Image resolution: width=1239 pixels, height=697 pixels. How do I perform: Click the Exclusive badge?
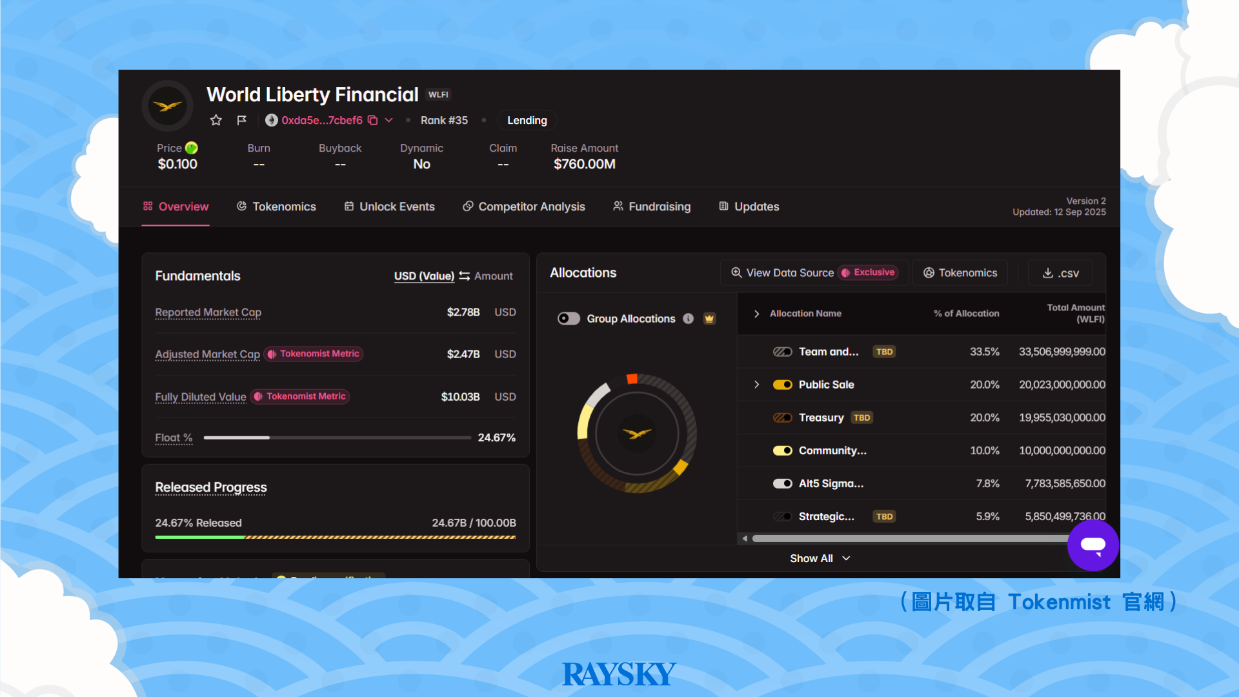coord(869,272)
